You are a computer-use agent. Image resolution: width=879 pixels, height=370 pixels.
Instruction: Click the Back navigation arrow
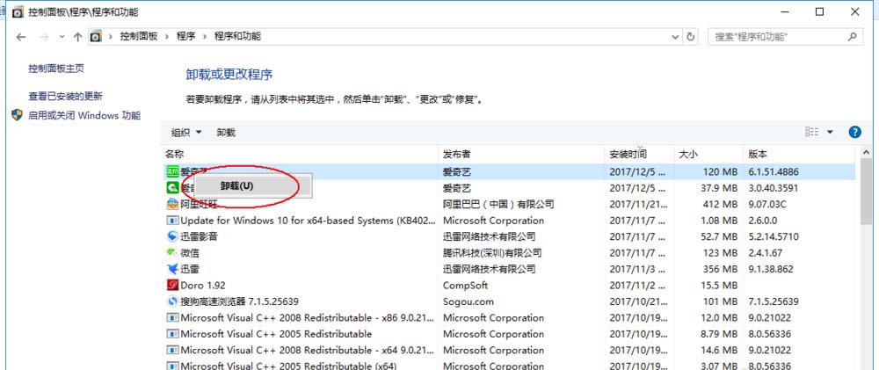tap(21, 37)
